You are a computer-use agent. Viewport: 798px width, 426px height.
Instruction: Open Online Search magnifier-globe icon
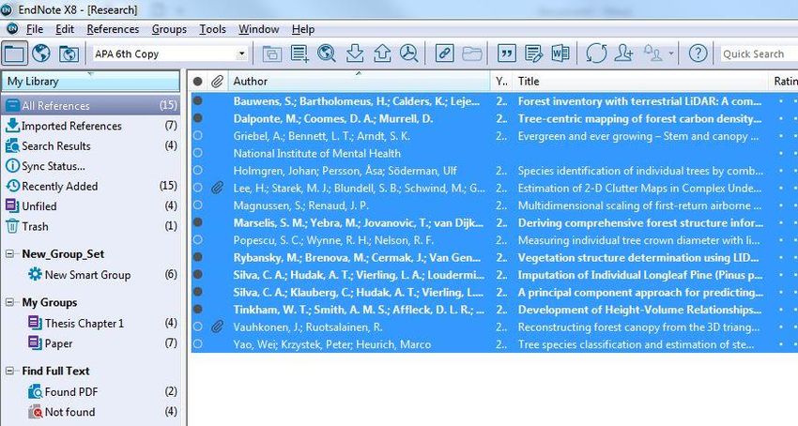pyautogui.click(x=326, y=53)
